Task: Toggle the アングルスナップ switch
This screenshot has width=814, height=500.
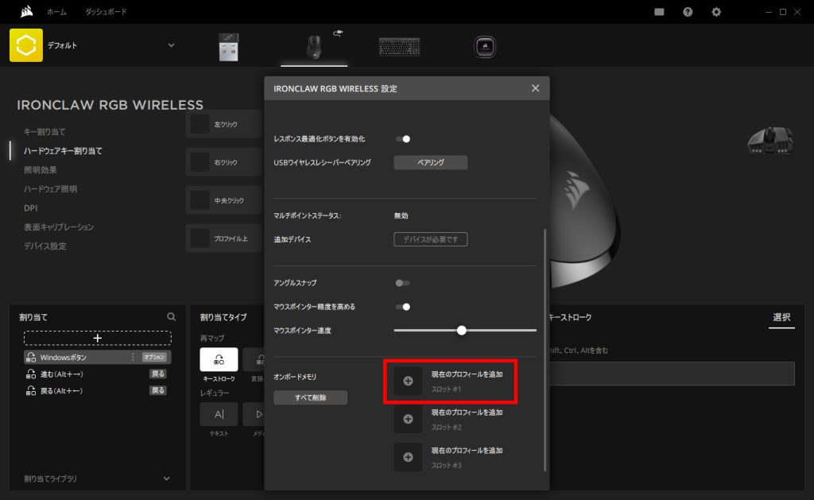Action: tap(403, 283)
